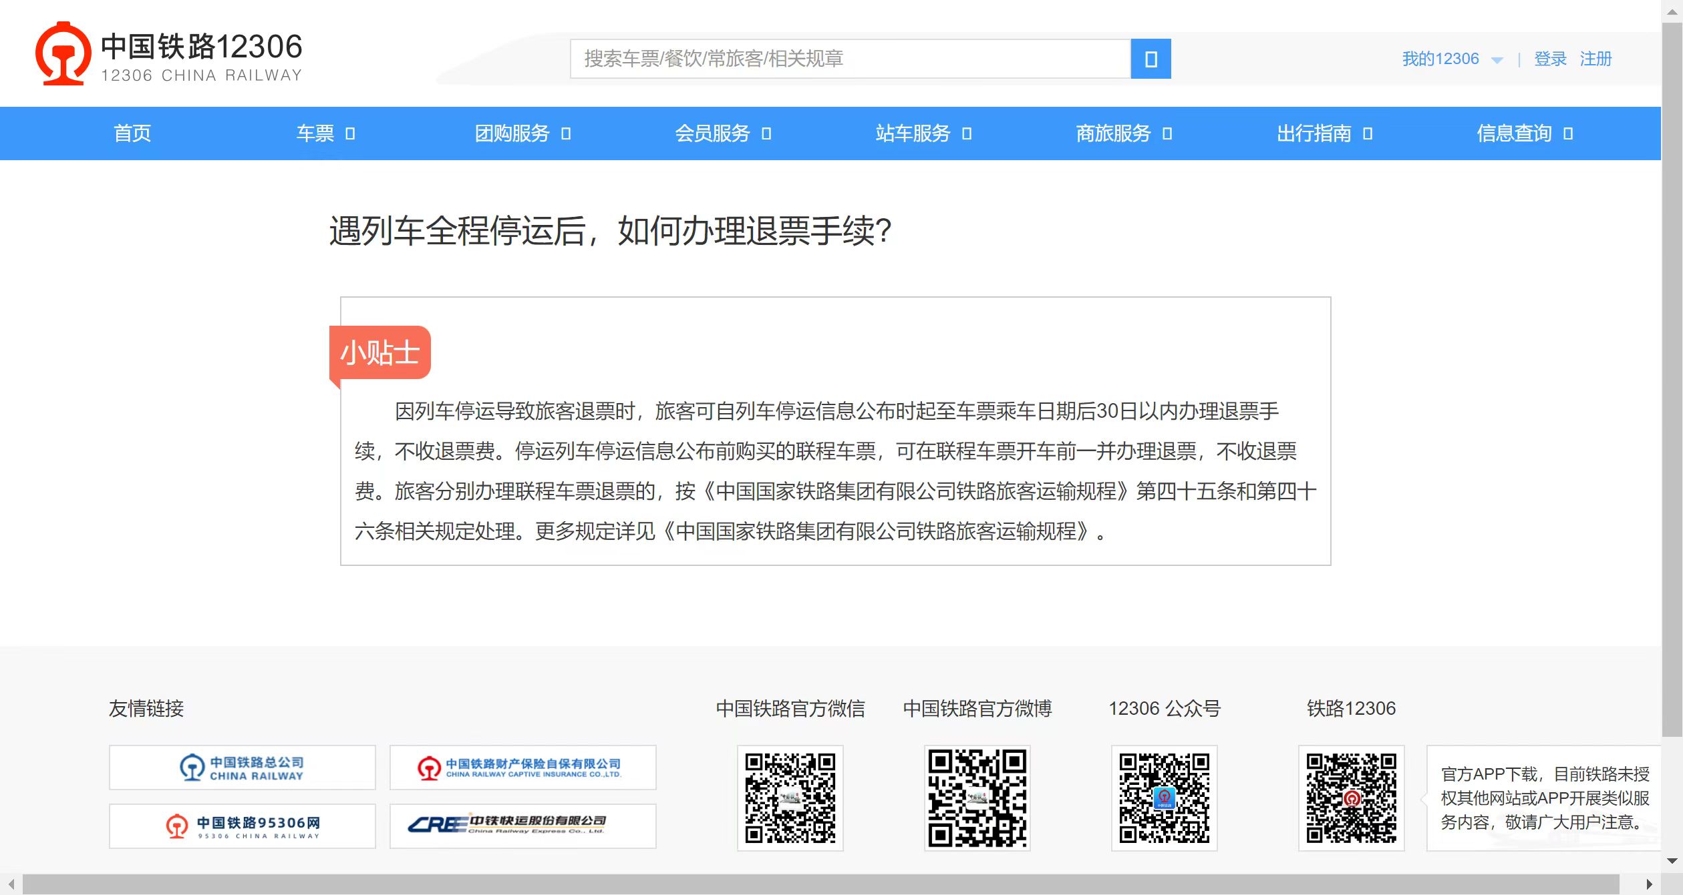Click the official WeChat QR code
The width and height of the screenshot is (1683, 895).
pos(790,798)
